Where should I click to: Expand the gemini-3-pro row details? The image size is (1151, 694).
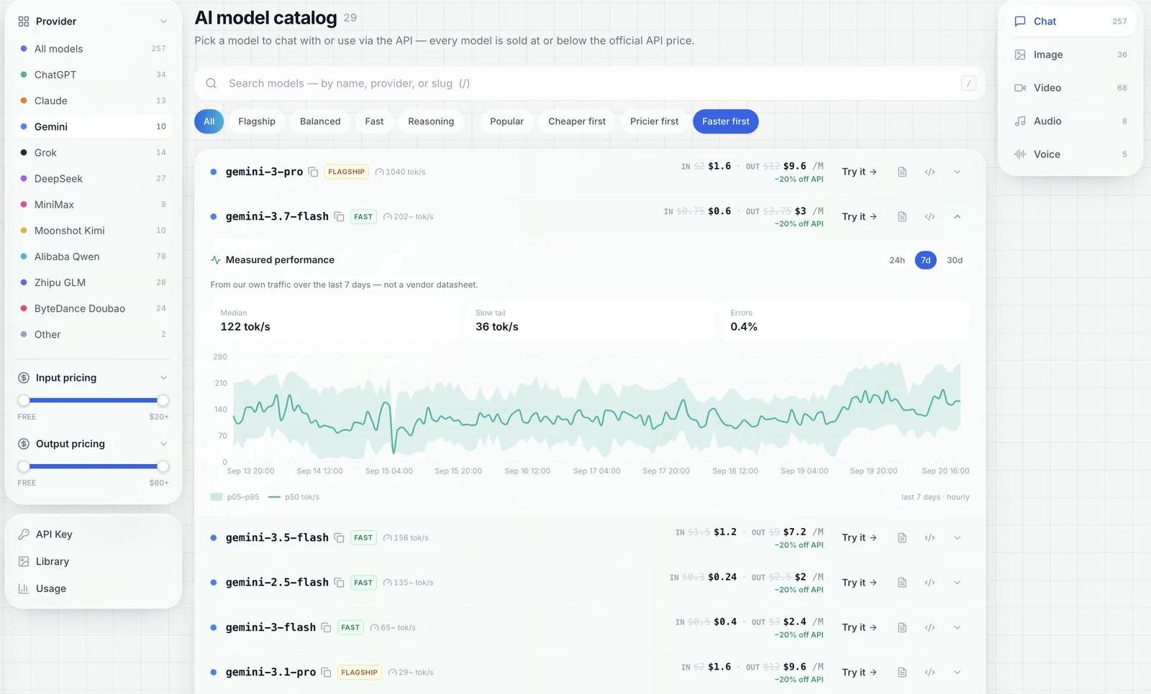[x=957, y=172]
